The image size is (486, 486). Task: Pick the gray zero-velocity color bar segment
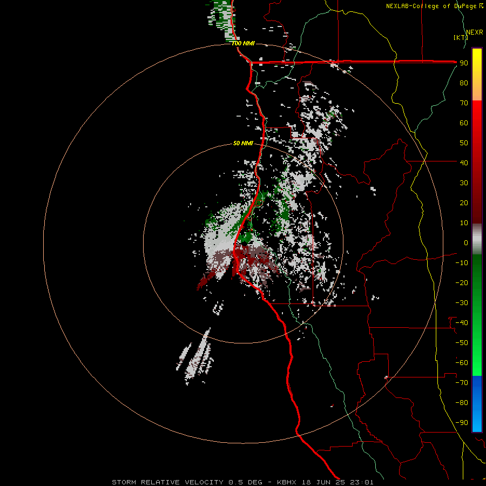(477, 239)
